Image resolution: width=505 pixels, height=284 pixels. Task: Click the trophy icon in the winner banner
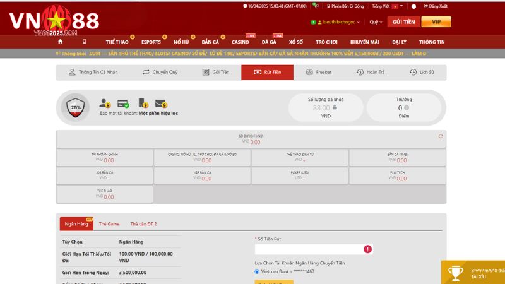pos(455,273)
